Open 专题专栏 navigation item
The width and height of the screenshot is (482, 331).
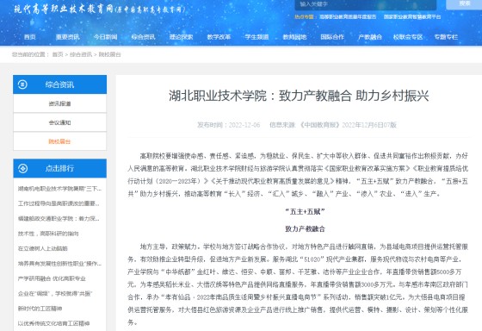(x=446, y=37)
